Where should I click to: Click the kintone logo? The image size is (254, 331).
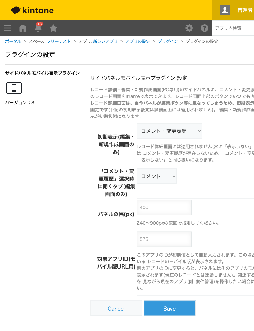(x=32, y=10)
